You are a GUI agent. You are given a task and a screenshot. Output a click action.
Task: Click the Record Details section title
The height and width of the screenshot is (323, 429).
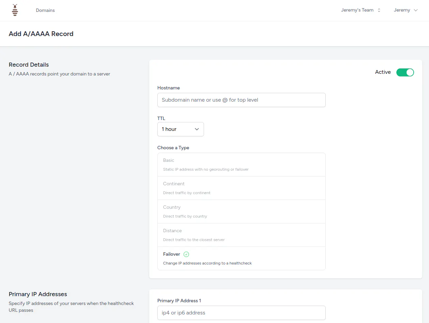[x=29, y=65]
